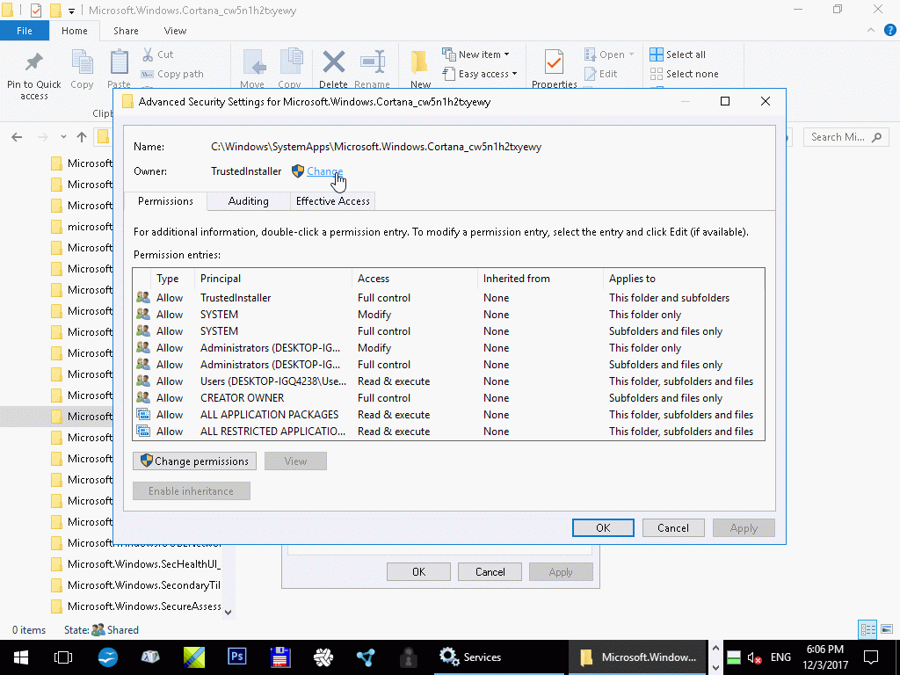Switch to details view icon

point(867,629)
